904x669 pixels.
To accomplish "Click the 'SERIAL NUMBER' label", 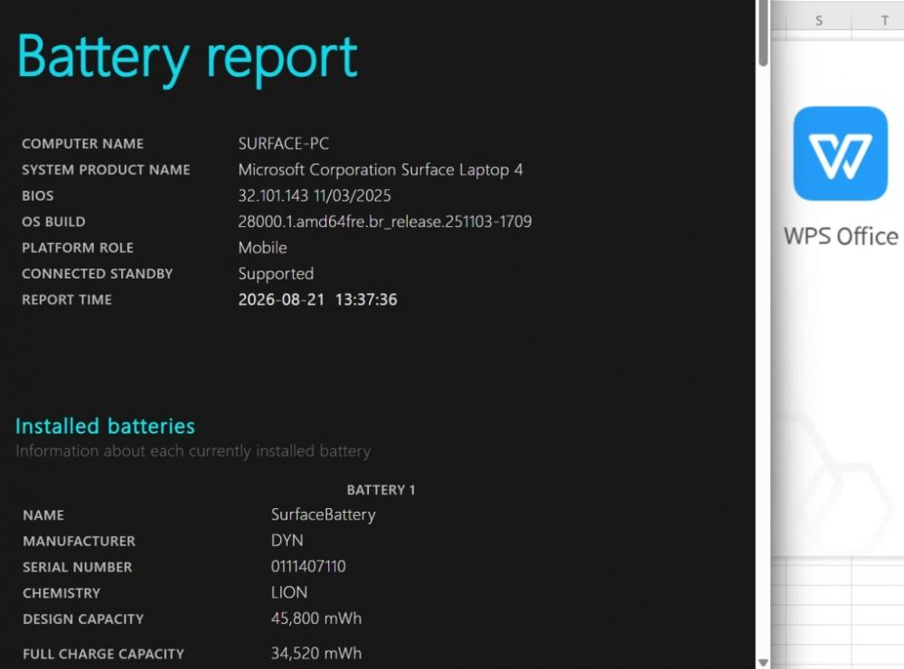I will tap(77, 567).
